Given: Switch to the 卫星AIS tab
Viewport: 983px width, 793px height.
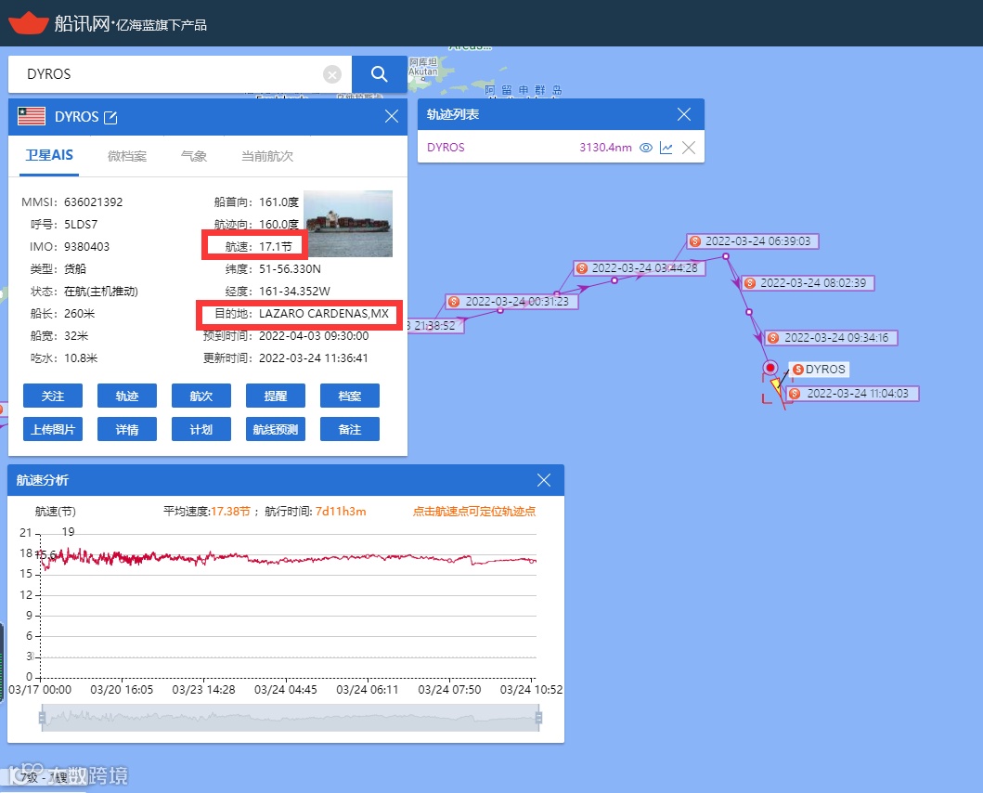Looking at the screenshot, I should [x=49, y=156].
